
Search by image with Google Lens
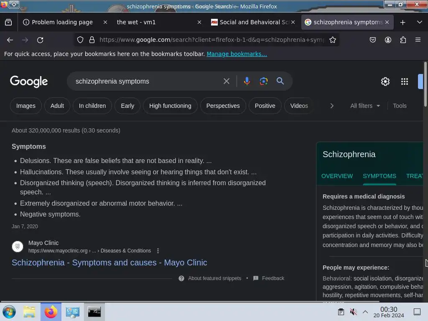click(263, 81)
